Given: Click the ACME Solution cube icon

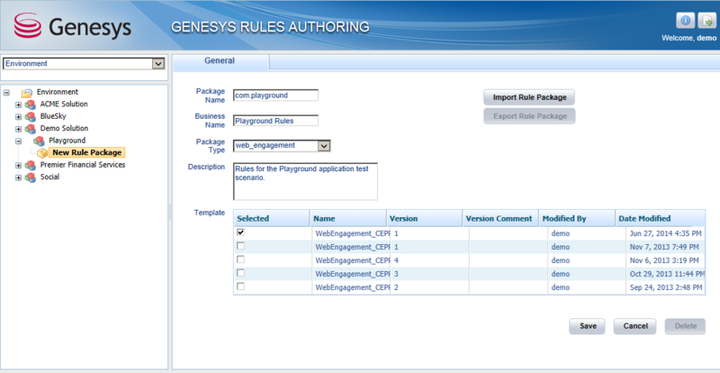Looking at the screenshot, I should (x=31, y=105).
